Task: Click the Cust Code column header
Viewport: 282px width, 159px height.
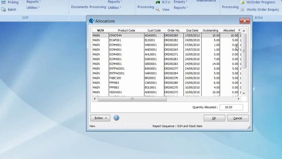Action: click(x=154, y=30)
